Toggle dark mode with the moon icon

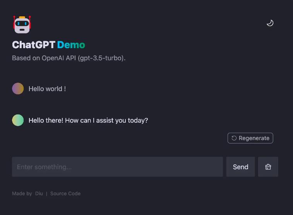click(x=270, y=23)
